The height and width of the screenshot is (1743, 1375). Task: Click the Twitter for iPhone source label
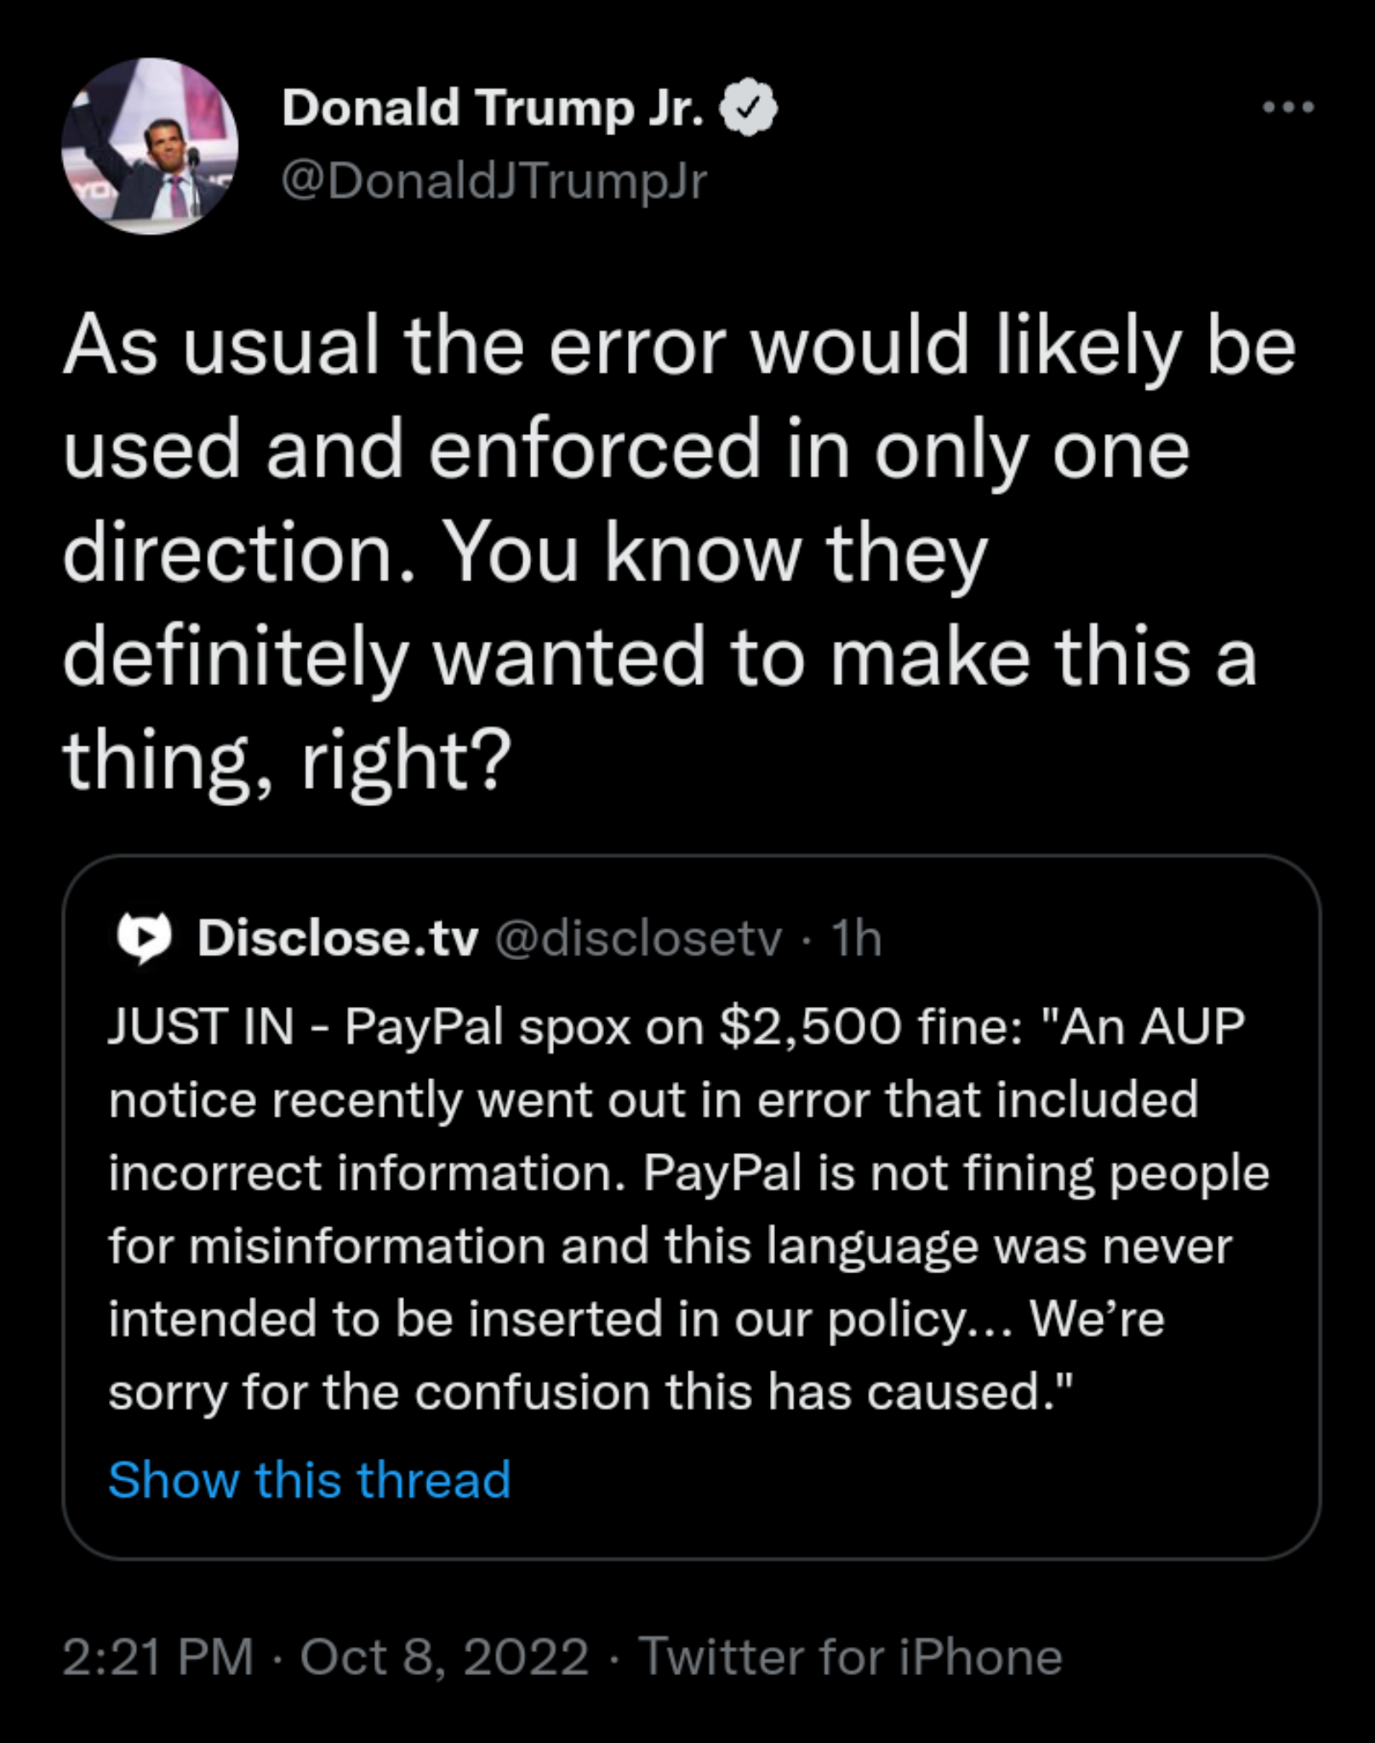(x=850, y=1657)
